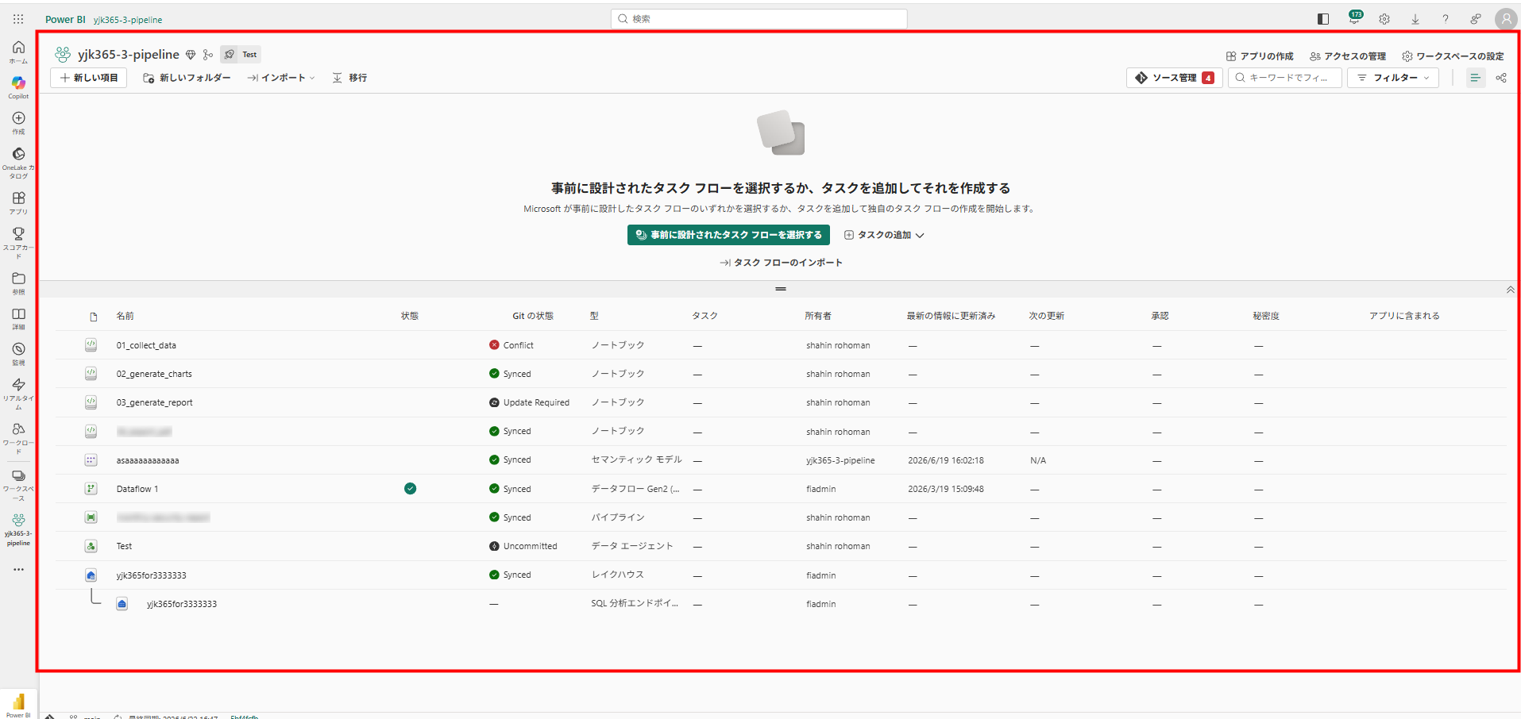Open 02_generate_charts notebook

click(x=154, y=374)
